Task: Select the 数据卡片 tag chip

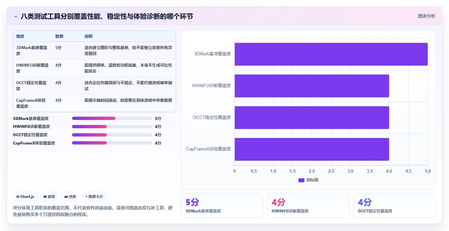Action: (94, 197)
